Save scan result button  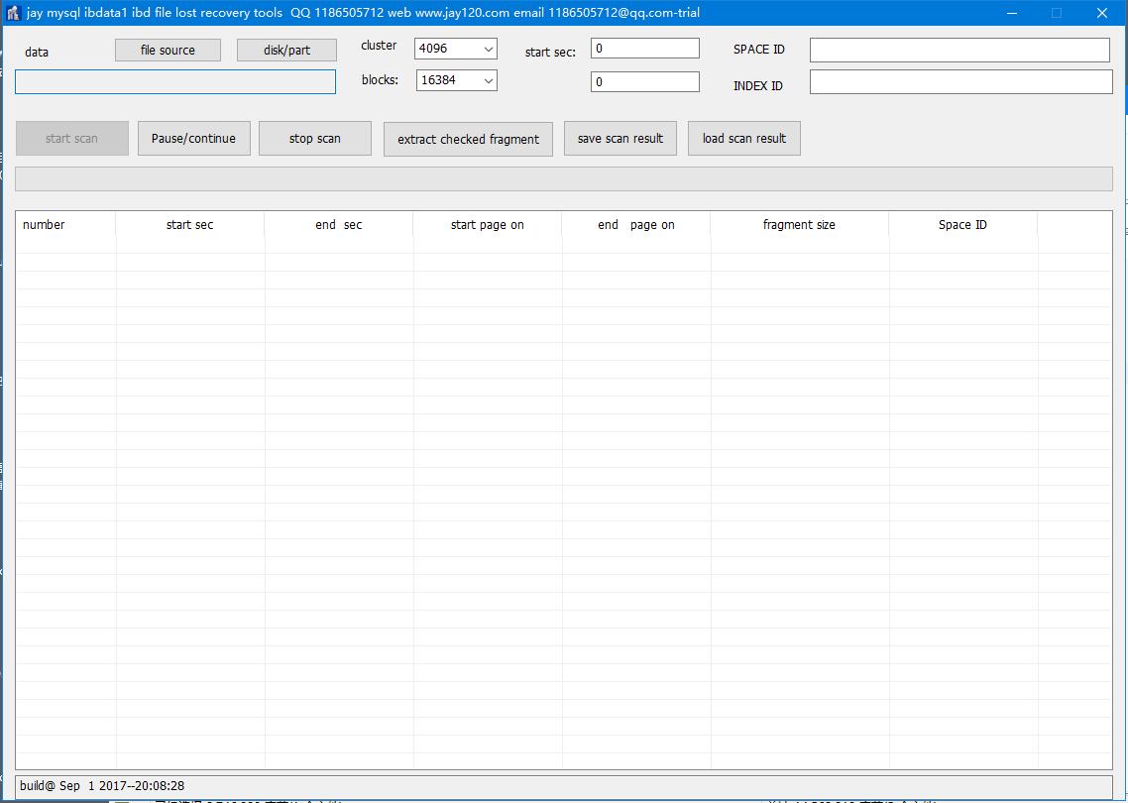(620, 138)
